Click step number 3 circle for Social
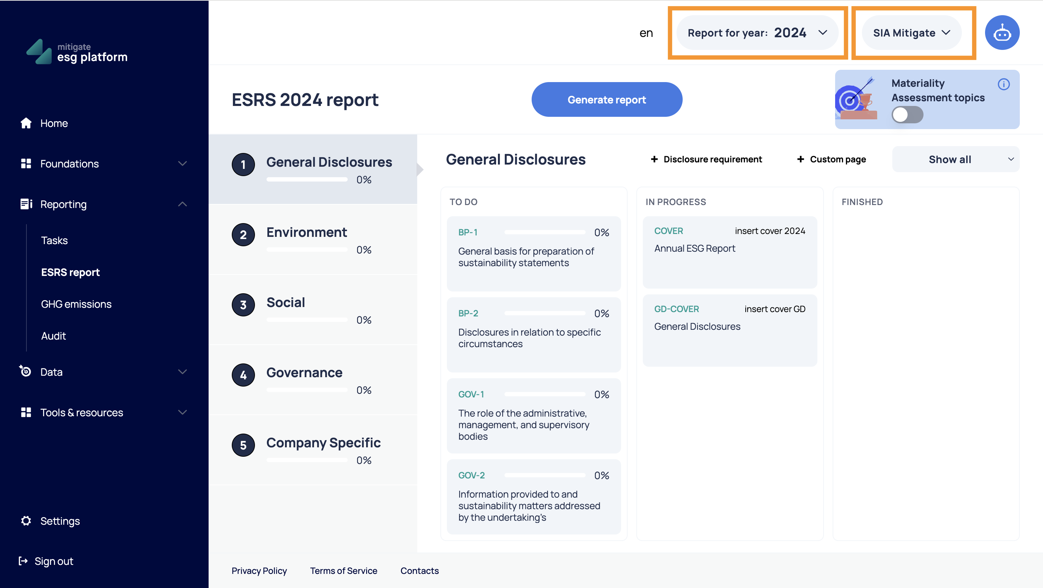 tap(243, 305)
